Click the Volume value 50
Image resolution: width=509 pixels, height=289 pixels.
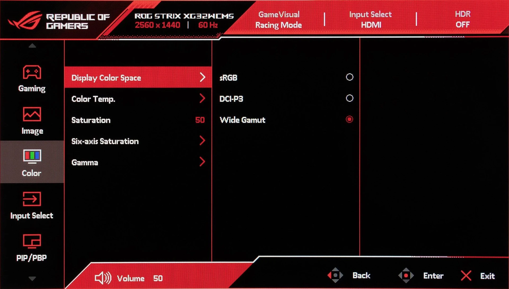click(158, 278)
